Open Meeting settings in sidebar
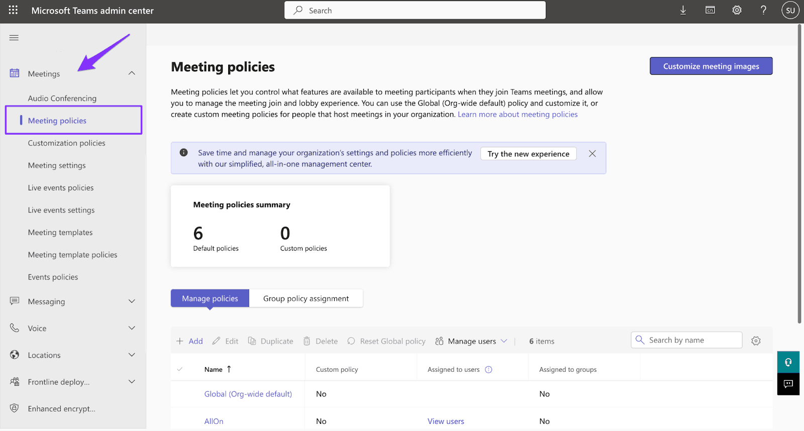804x431 pixels. point(57,165)
